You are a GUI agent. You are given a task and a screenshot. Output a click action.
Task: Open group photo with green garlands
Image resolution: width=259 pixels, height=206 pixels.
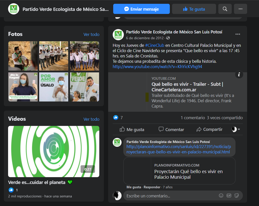pyautogui.click(x=85, y=56)
